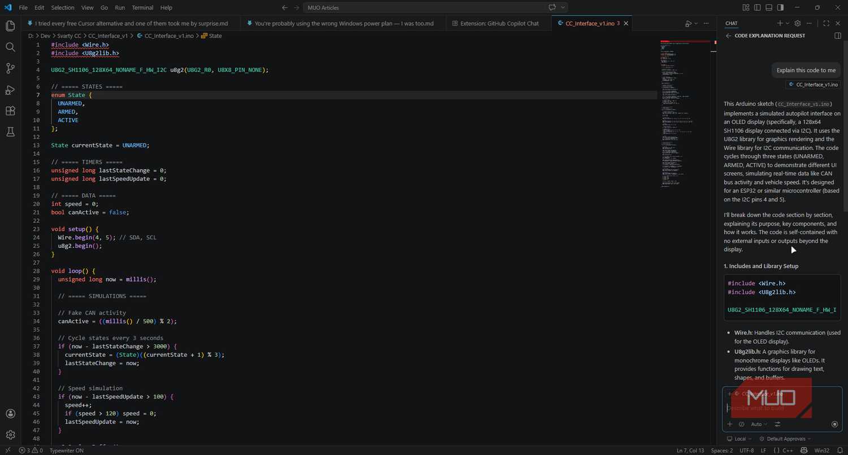Click the Customize Layout icon in title bar
Viewport: 848px width, 455px height.
(x=746, y=7)
